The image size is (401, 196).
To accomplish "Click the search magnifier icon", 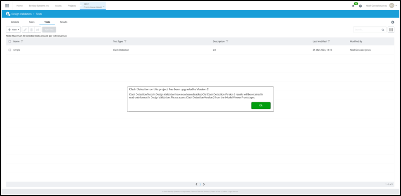I will (x=383, y=30).
